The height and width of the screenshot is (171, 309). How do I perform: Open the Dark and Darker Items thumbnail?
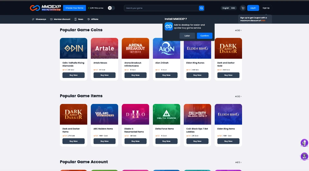pyautogui.click(x=73, y=114)
